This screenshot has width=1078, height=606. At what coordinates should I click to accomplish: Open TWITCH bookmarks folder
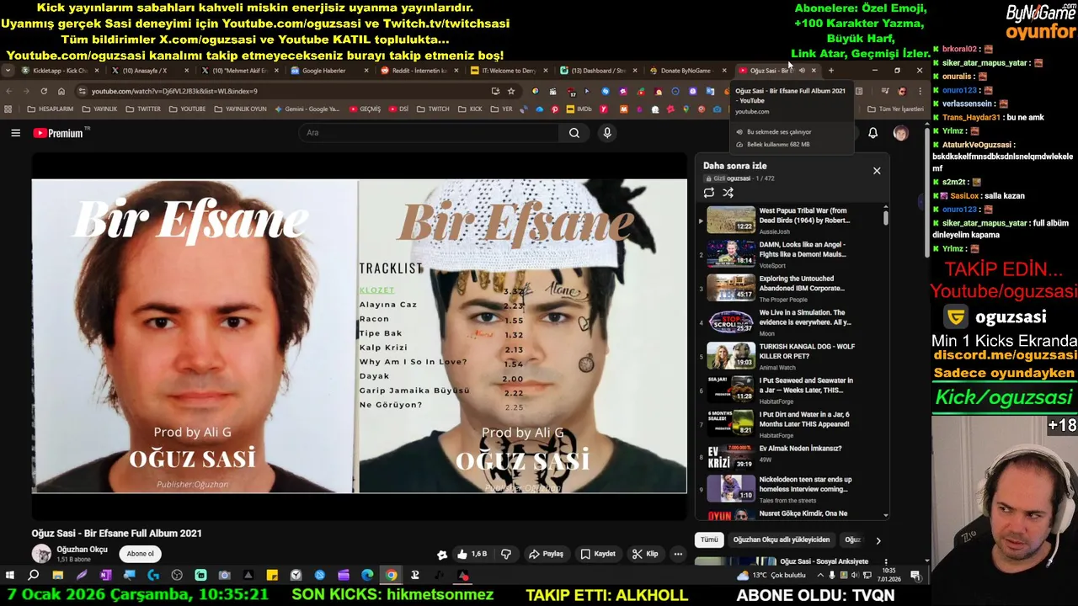pos(432,109)
